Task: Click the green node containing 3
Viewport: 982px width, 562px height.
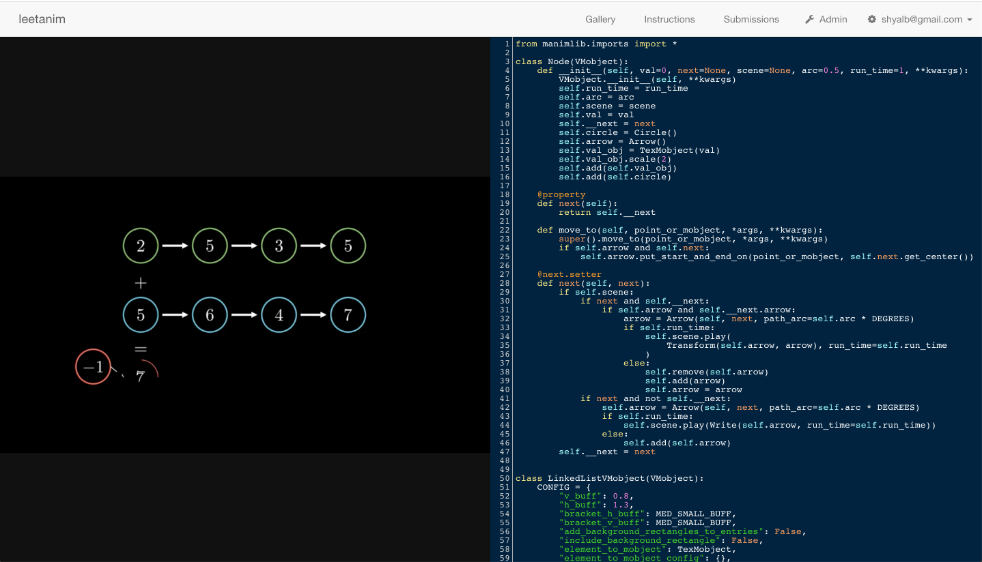Action: tap(279, 246)
